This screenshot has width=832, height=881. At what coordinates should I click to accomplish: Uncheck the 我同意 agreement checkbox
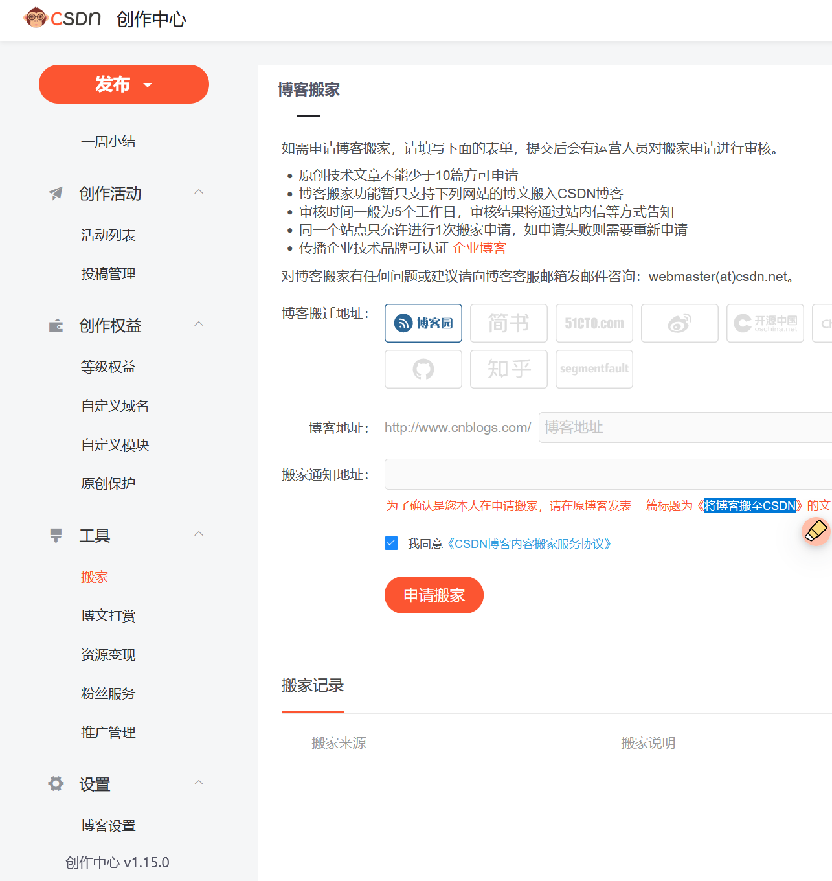coord(391,543)
